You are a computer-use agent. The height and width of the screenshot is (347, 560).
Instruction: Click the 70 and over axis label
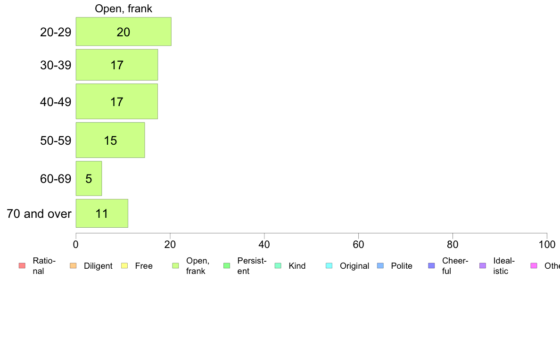39,214
